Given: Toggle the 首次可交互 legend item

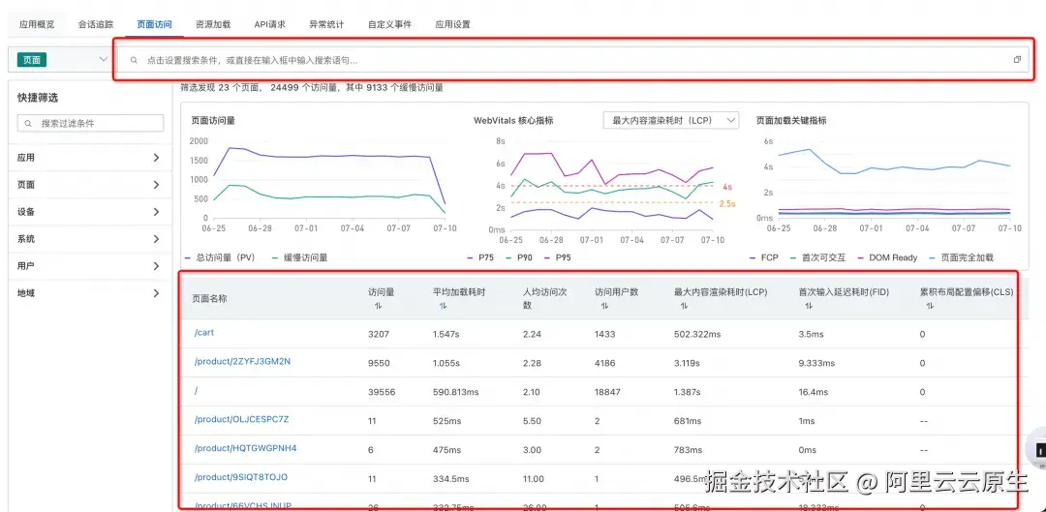Looking at the screenshot, I should click(x=816, y=257).
